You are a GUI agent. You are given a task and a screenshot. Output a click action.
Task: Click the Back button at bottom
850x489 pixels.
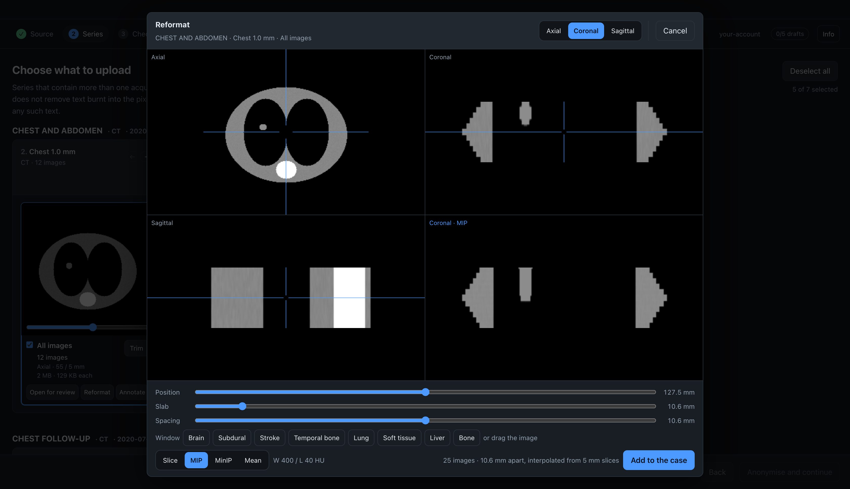(717, 472)
